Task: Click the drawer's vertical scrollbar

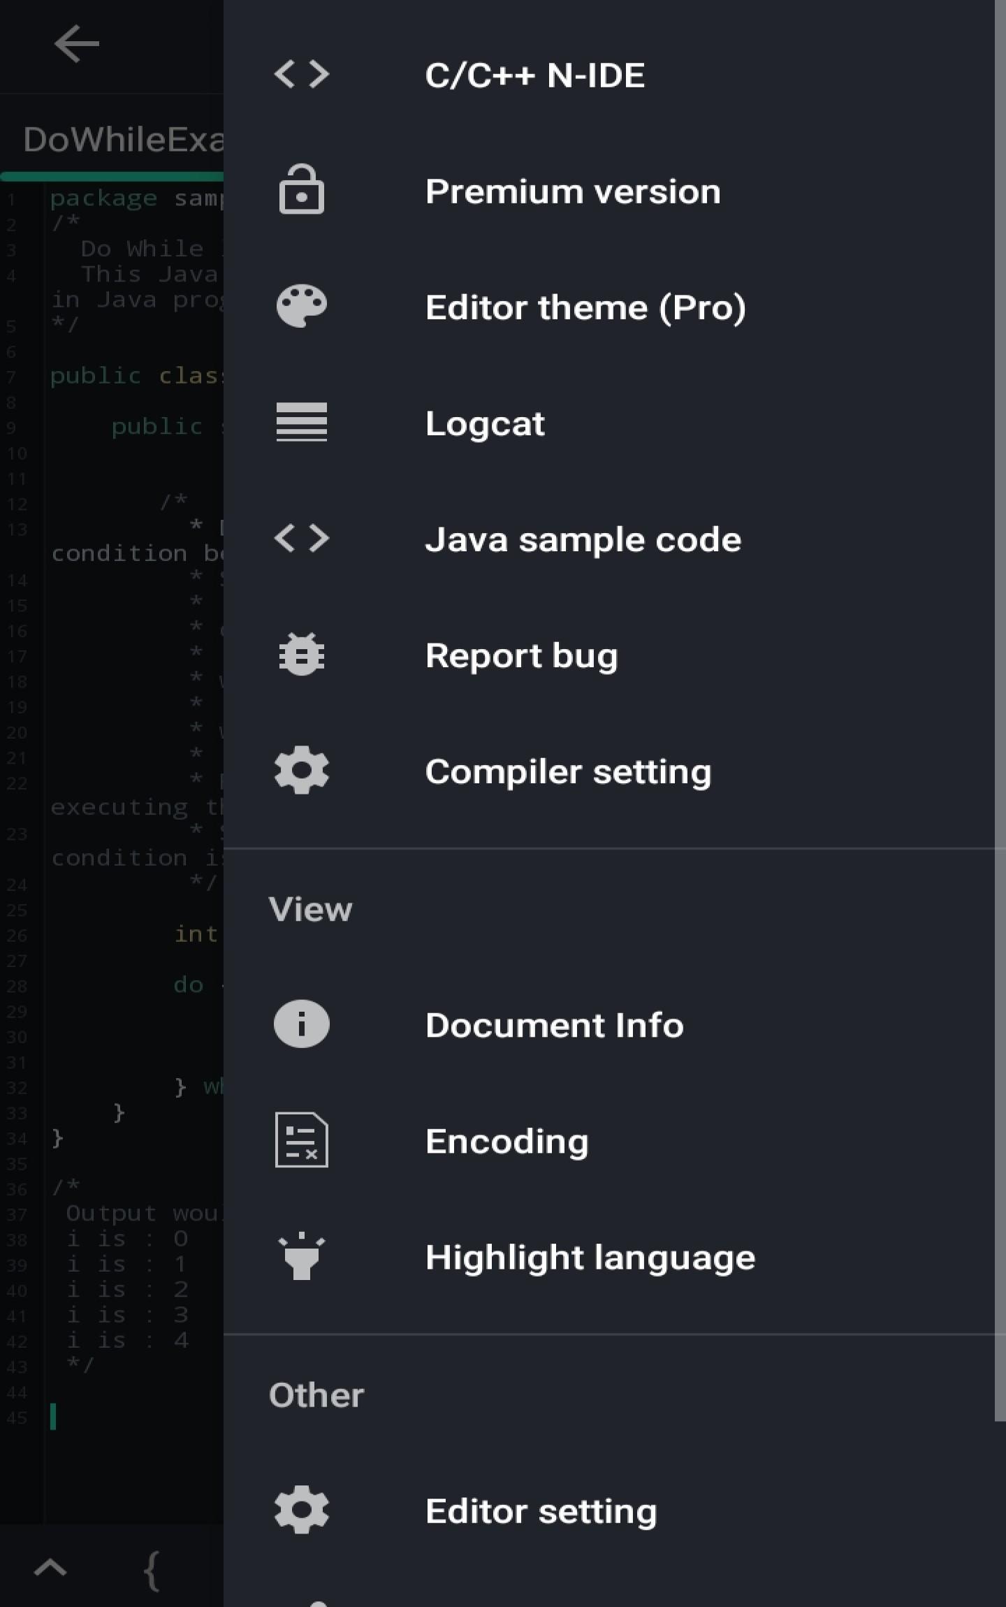Action: click(1000, 699)
